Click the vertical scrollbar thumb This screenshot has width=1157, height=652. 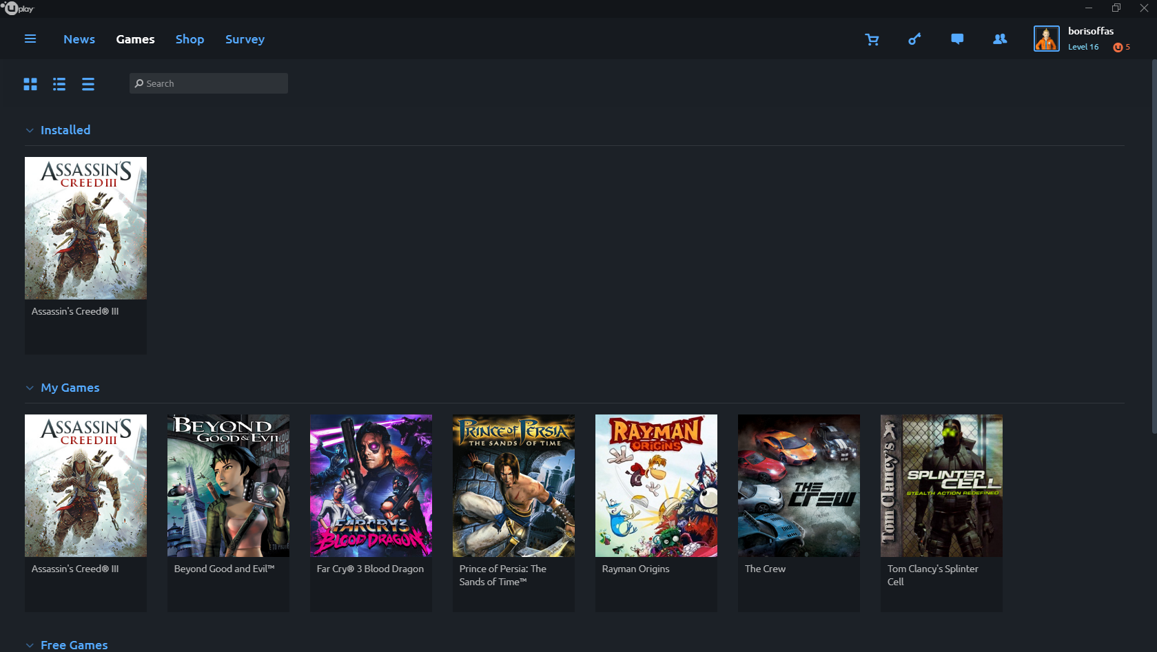click(1154, 246)
